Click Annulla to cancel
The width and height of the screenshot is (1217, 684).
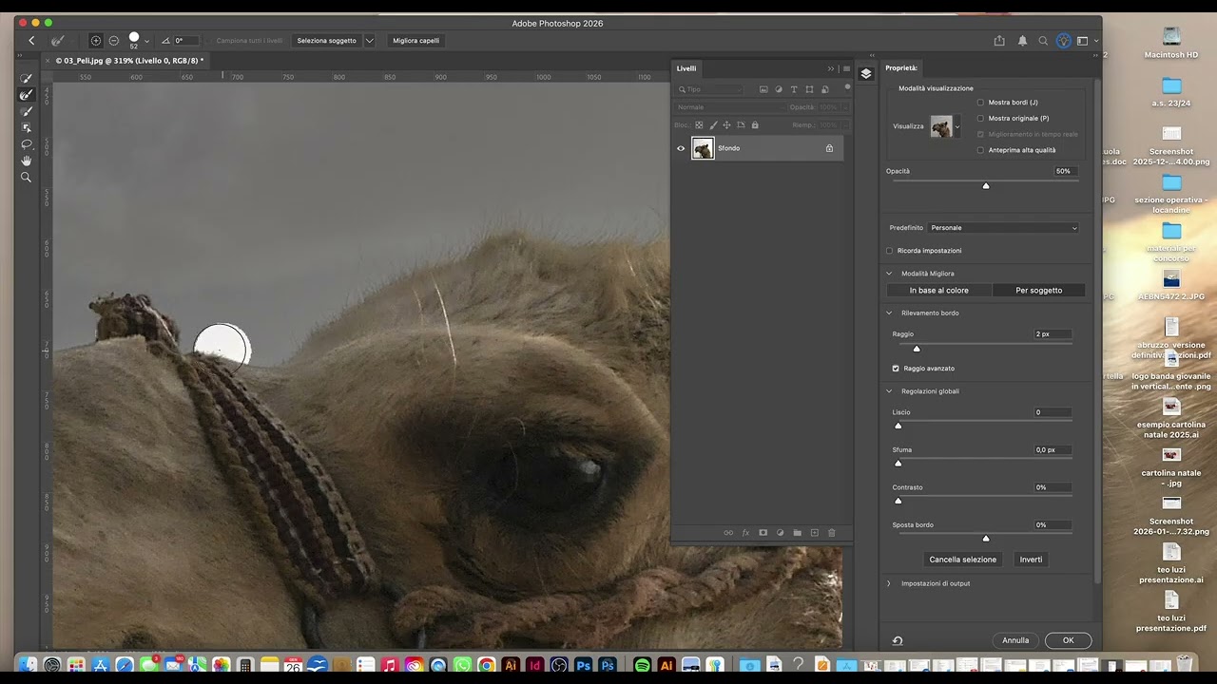pos(1015,640)
